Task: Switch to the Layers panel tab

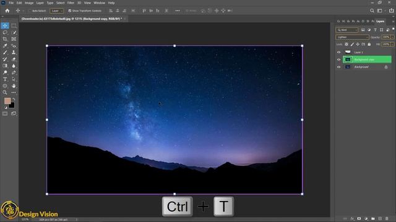Action: (380, 22)
